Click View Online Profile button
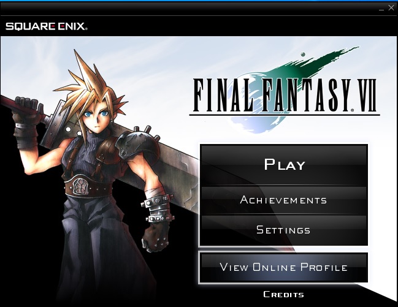Viewport: 398px width, 307px height. [x=283, y=267]
